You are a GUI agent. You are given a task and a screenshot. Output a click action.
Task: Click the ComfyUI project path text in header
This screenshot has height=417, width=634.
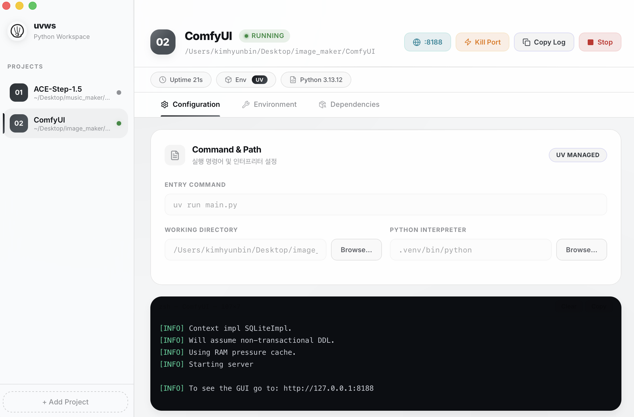280,51
